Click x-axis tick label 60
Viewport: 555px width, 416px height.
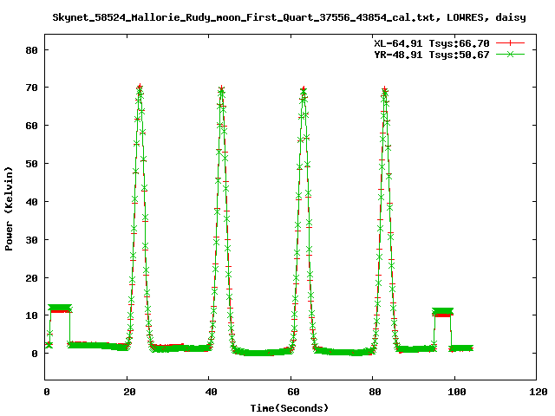point(293,392)
